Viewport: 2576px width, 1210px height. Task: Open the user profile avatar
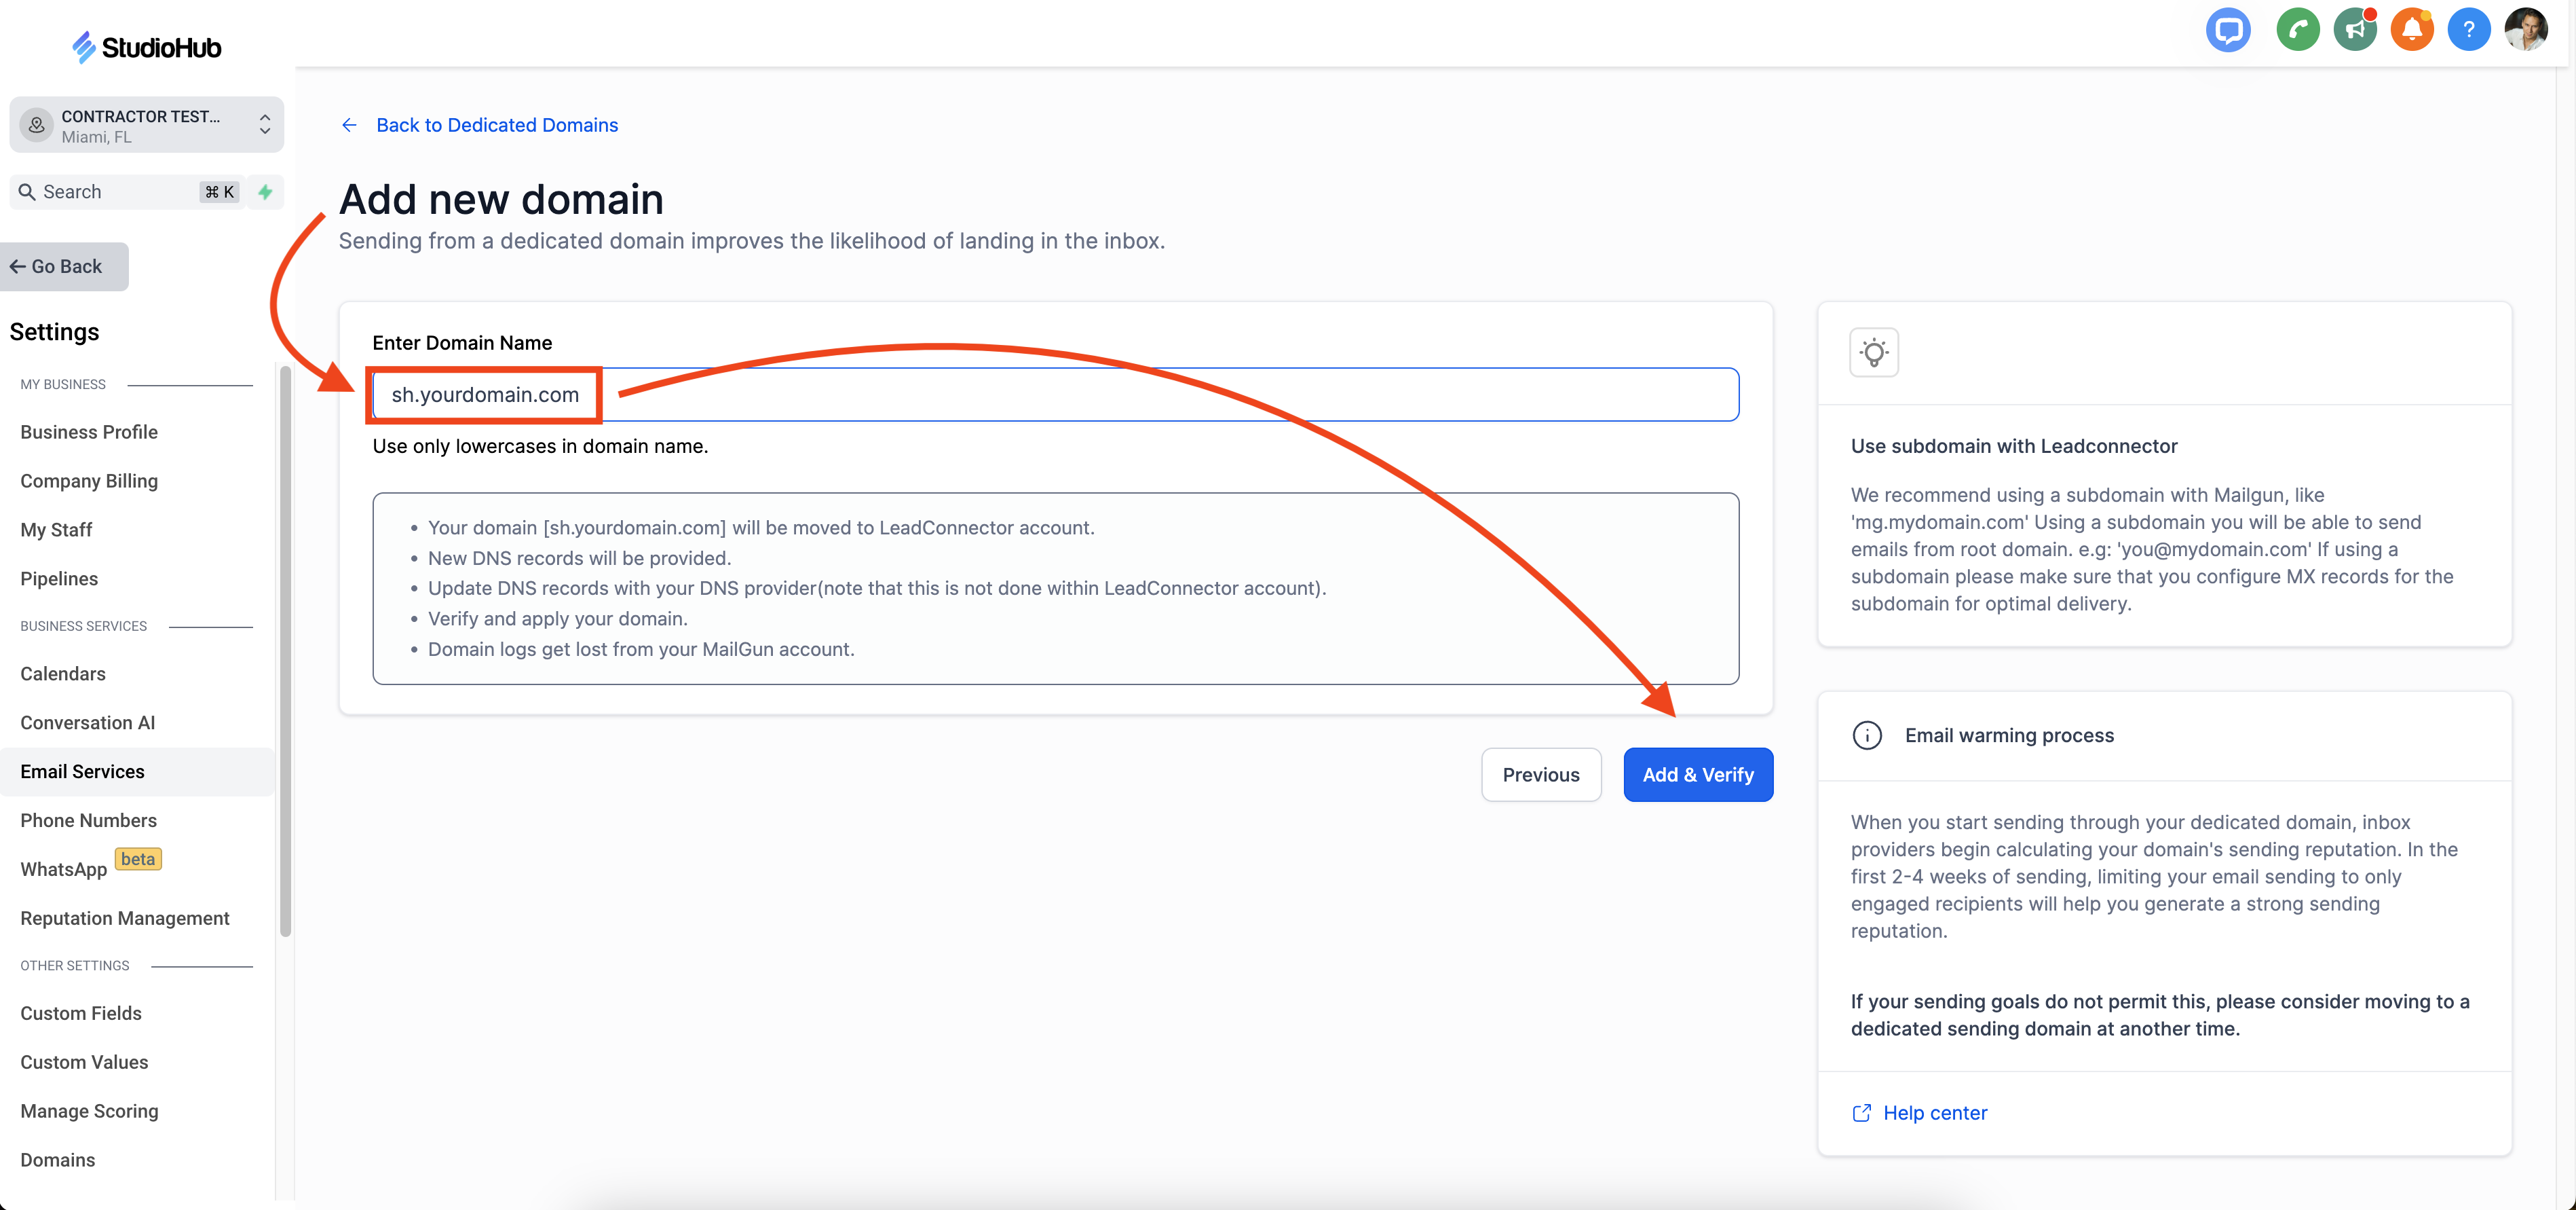(x=2525, y=30)
